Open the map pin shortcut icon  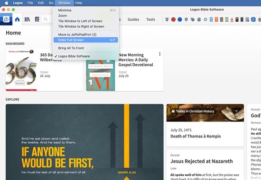click(186, 19)
